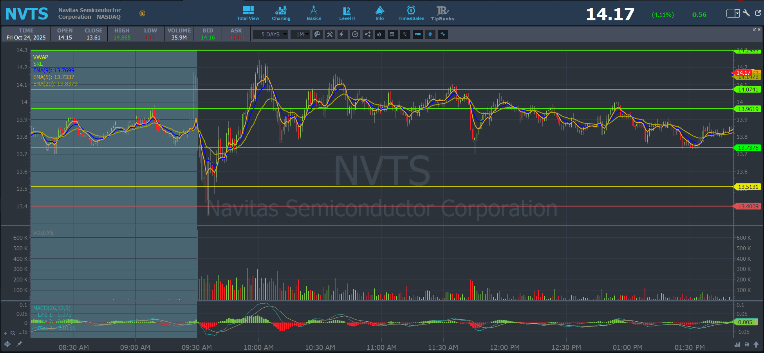This screenshot has width=764, height=353.
Task: Expand the 5 DAYS range dropdown
Action: [270, 34]
